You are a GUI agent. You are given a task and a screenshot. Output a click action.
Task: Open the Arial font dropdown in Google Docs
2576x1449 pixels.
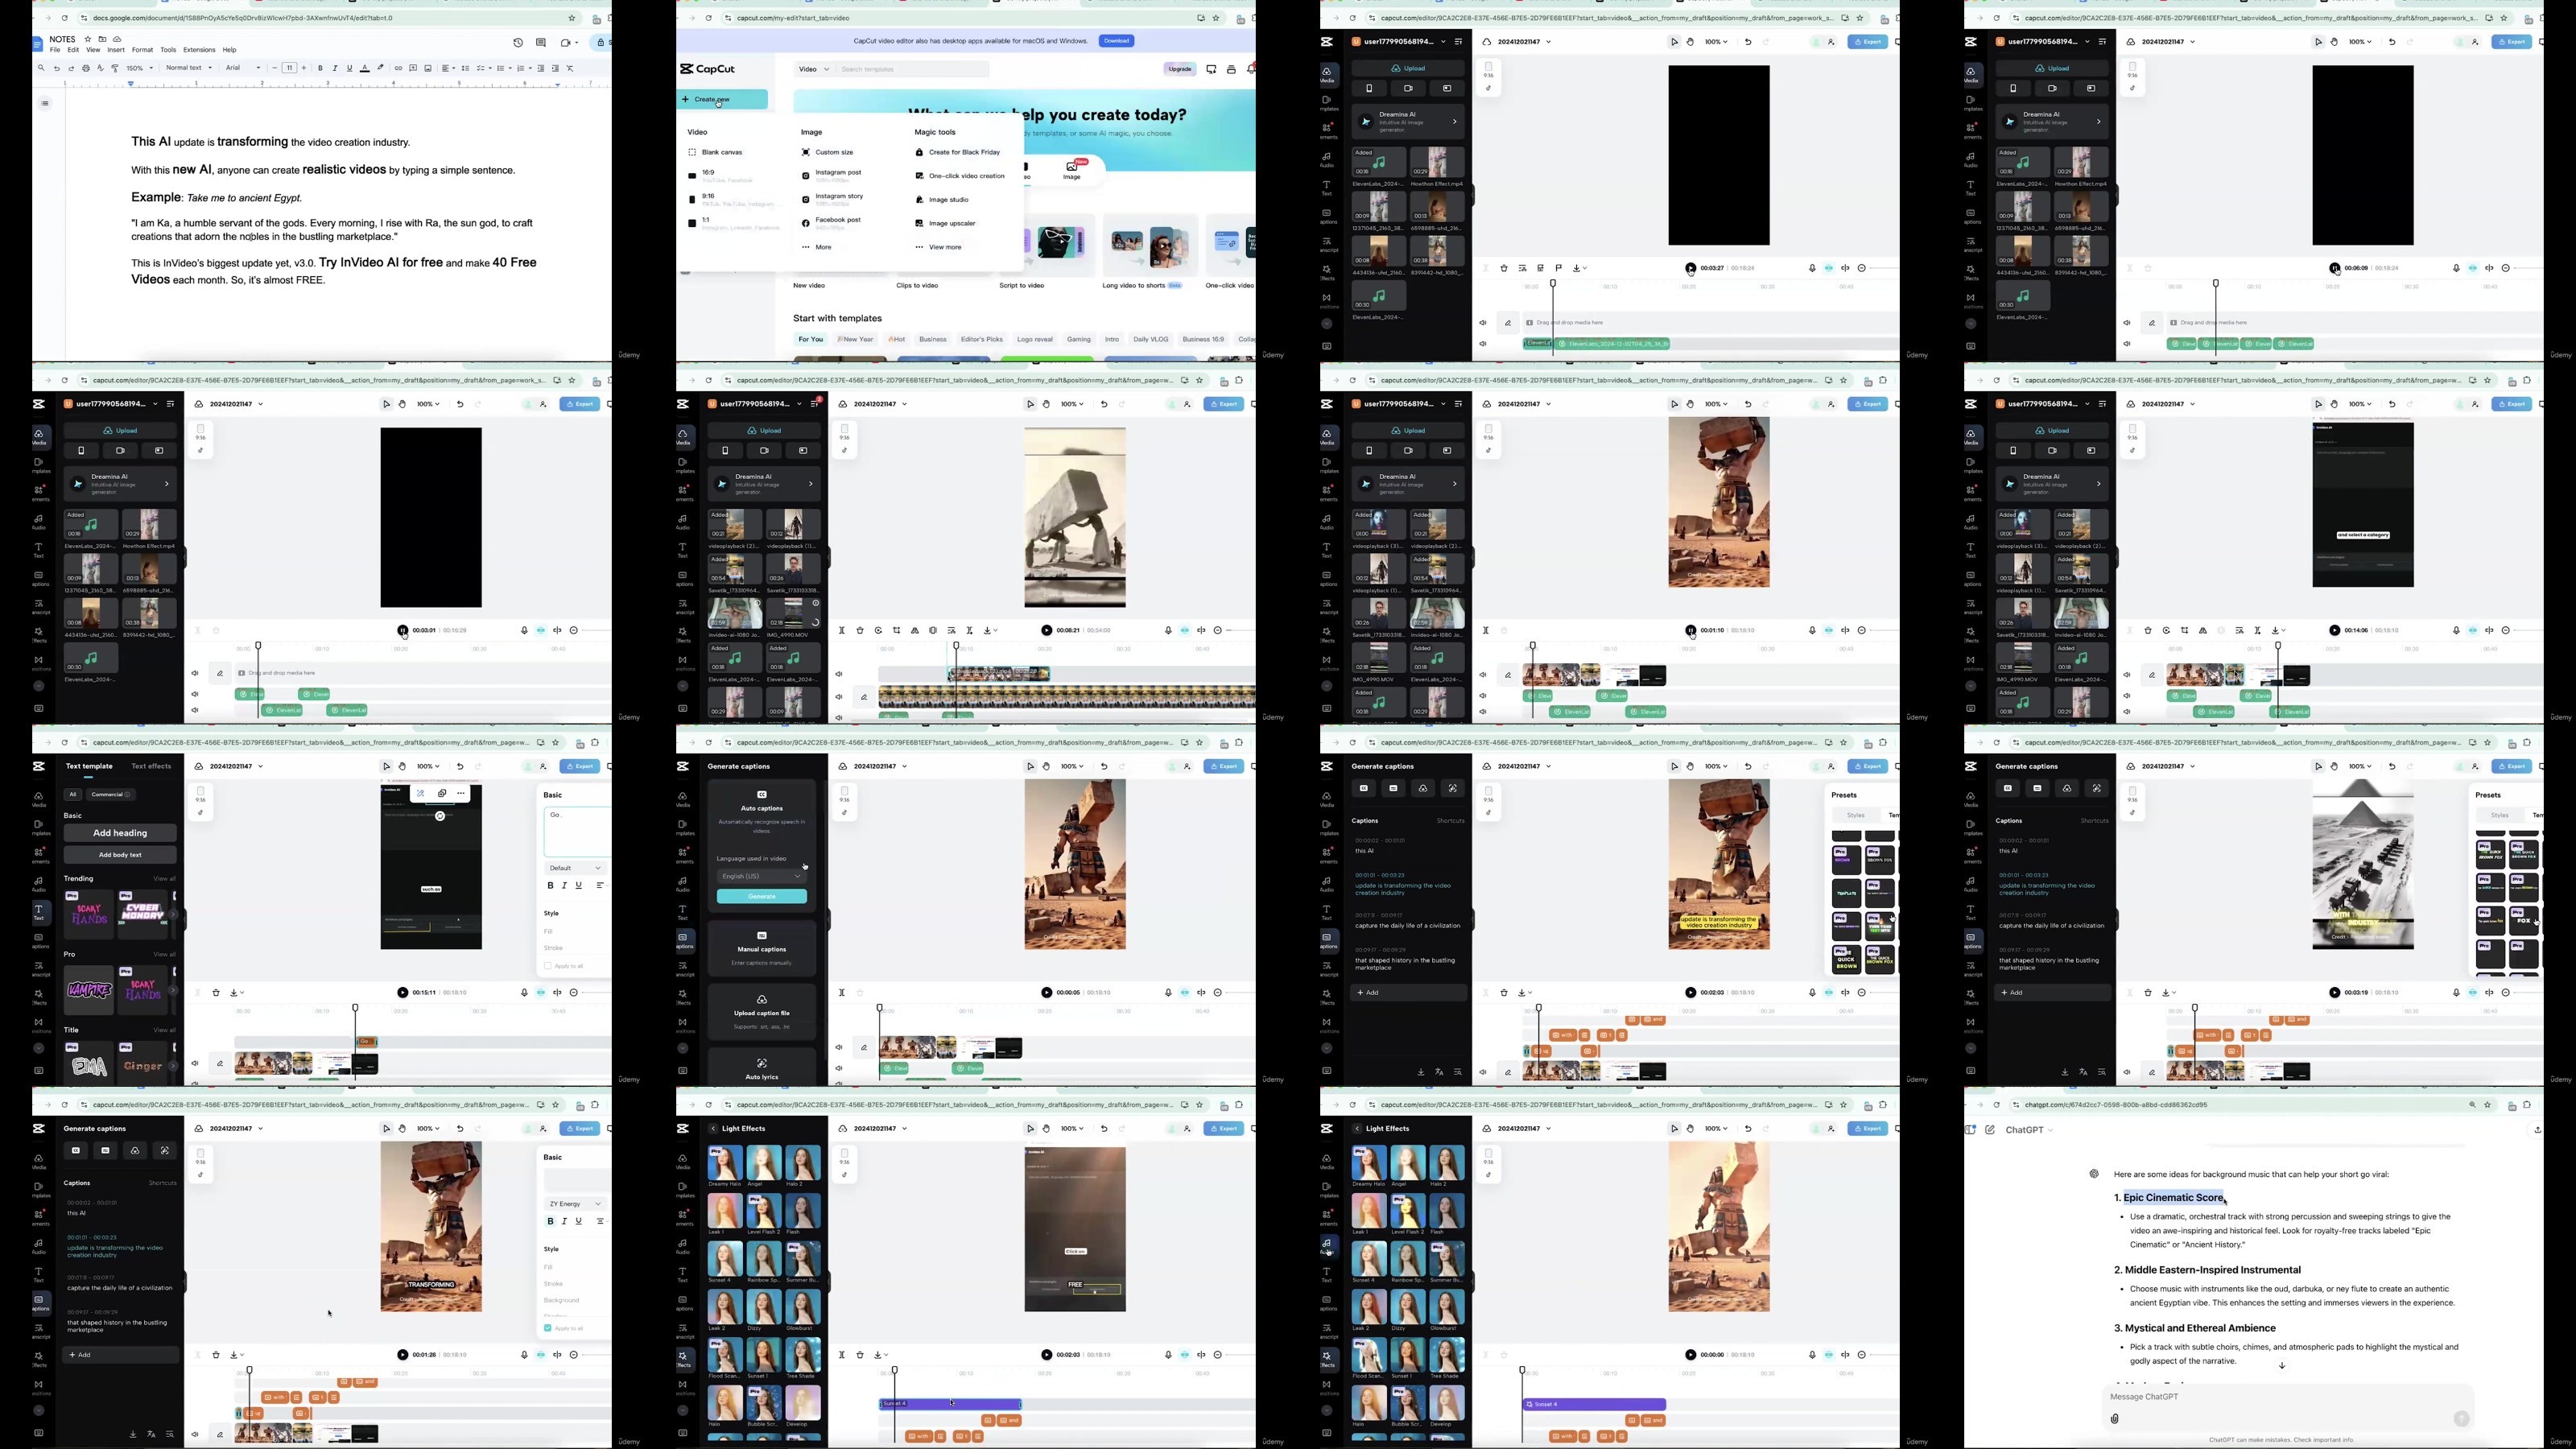click(x=243, y=68)
